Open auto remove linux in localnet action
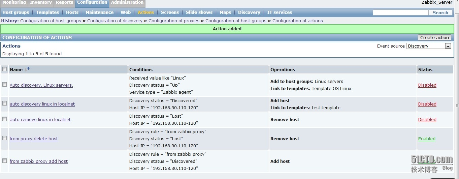Image resolution: width=459 pixels, height=179 pixels. [x=40, y=120]
